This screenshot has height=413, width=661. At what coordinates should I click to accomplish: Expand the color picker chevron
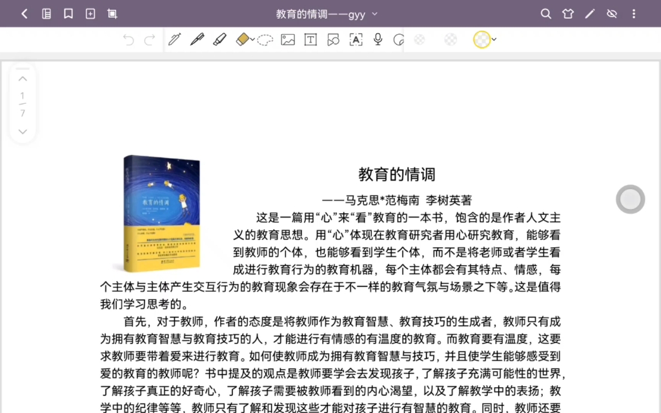click(494, 39)
